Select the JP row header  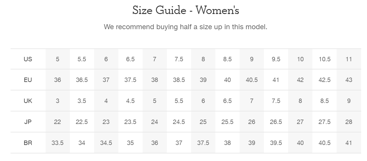pos(28,122)
